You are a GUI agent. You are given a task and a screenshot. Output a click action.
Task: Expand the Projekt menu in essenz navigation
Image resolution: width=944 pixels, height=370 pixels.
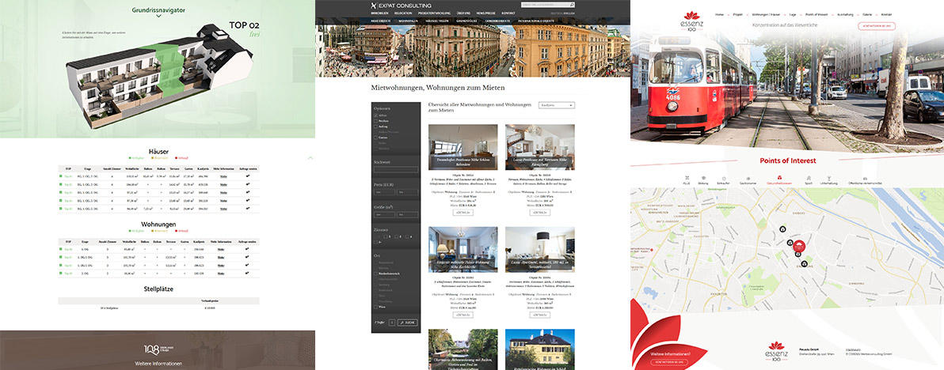738,14
